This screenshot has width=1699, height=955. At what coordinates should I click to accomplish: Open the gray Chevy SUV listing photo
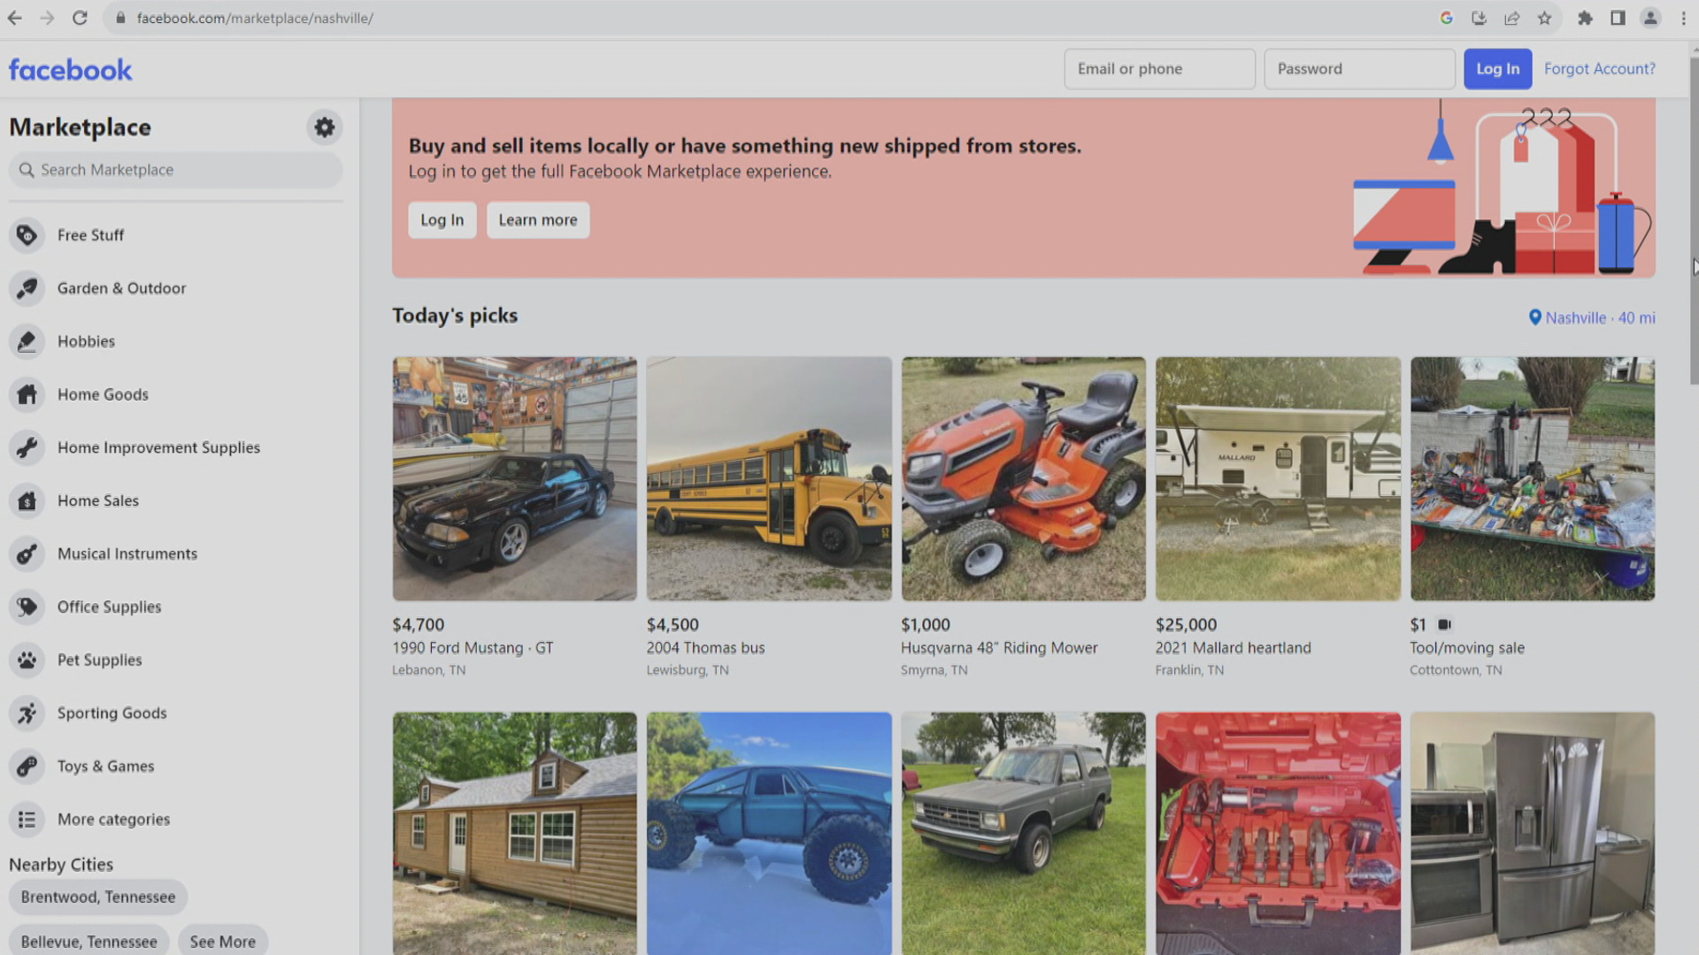[x=1023, y=833]
